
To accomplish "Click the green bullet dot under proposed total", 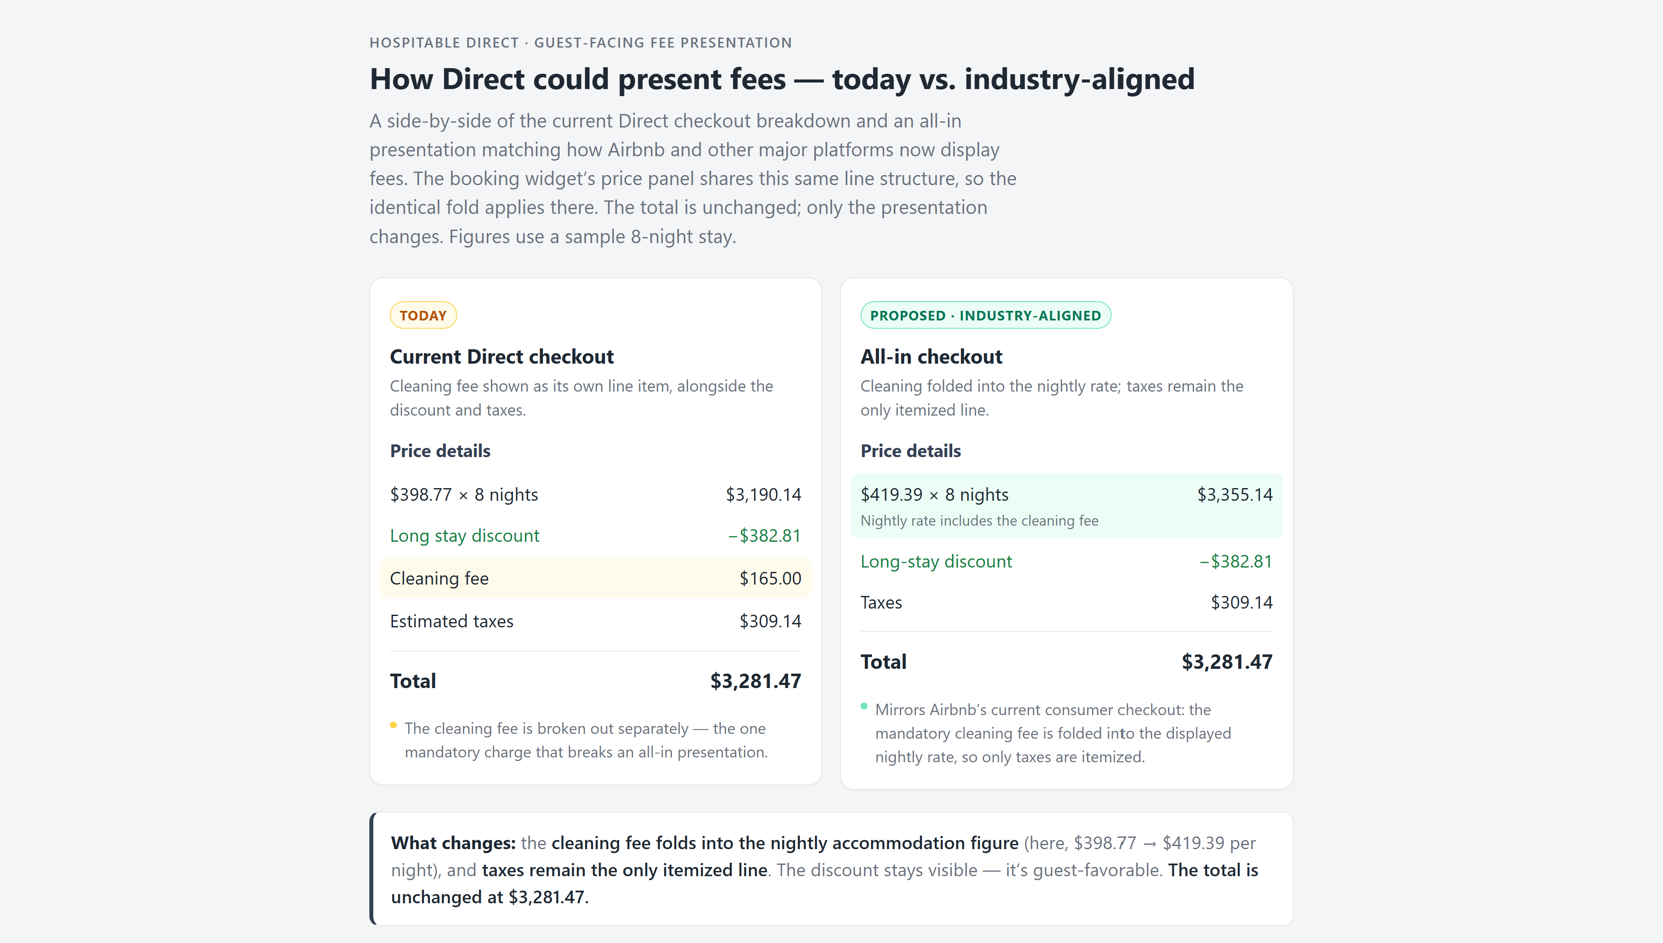I will (864, 706).
